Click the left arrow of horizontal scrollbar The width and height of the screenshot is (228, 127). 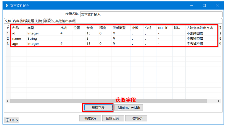tap(8, 101)
